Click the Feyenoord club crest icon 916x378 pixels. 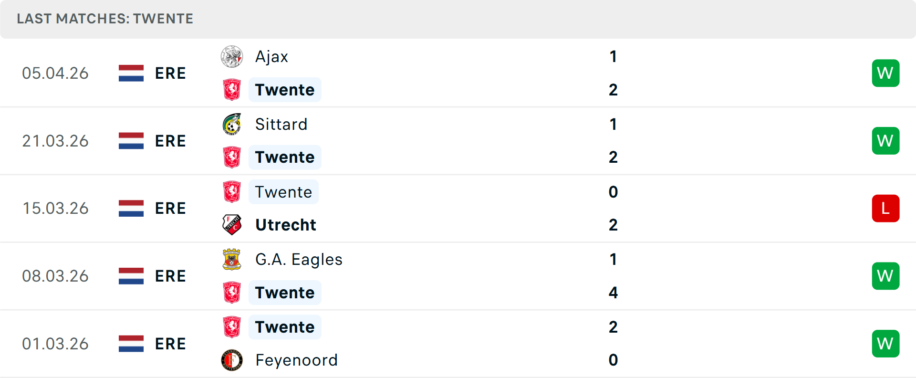pyautogui.click(x=232, y=360)
